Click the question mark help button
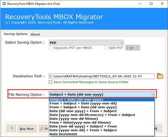This screenshot has width=168, height=137. point(11,129)
